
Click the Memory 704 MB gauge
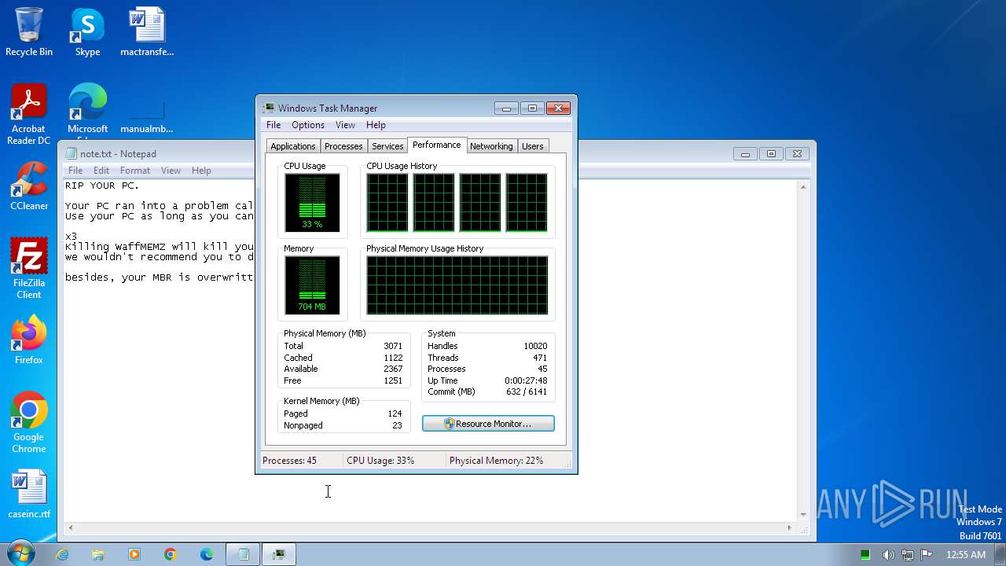312,285
